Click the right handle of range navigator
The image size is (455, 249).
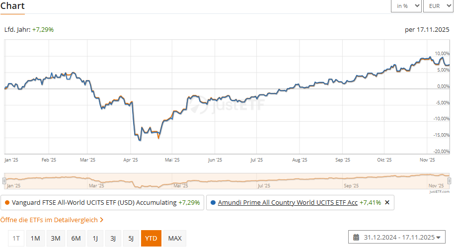(x=449, y=181)
